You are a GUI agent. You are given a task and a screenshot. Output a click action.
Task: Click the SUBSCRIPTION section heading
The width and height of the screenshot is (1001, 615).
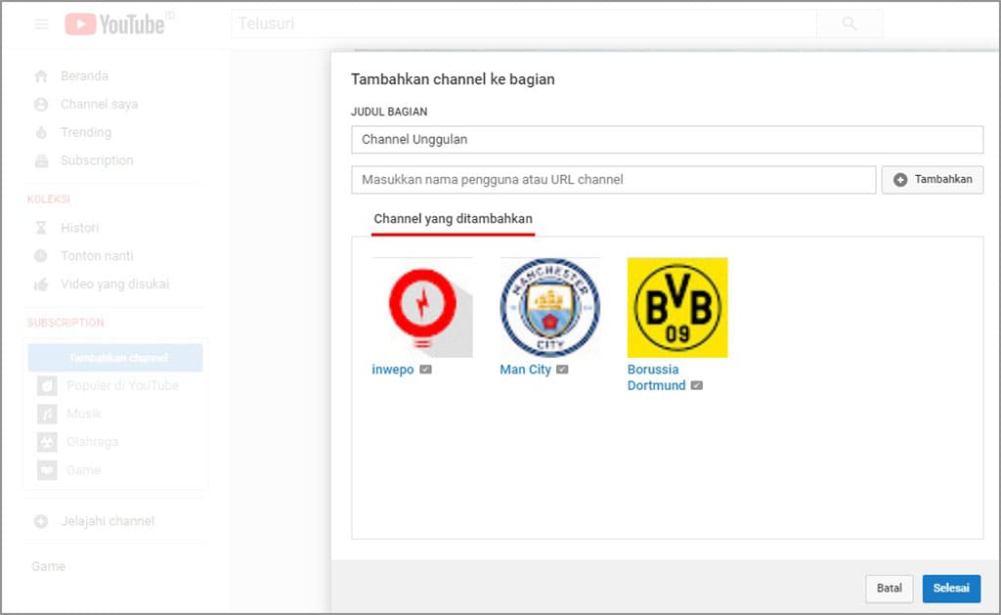coord(65,323)
